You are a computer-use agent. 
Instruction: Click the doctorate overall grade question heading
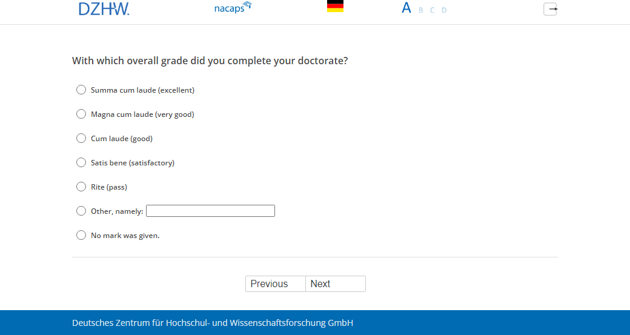click(210, 61)
